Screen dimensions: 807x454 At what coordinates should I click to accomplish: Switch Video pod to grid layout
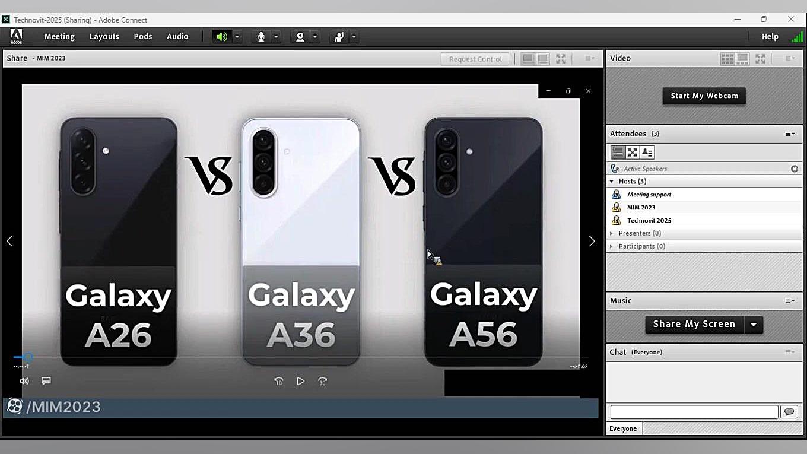point(727,58)
